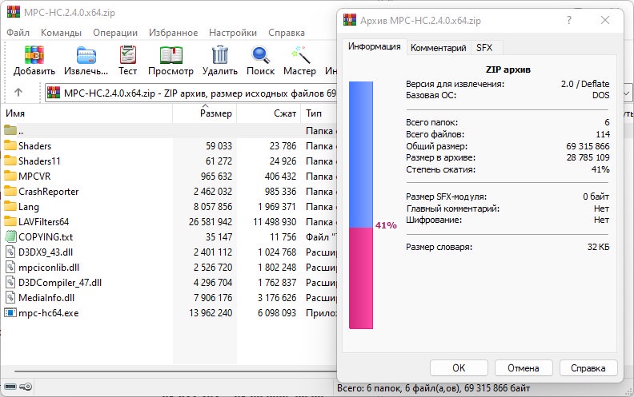Open the Просмотр toolbar icon
The height and width of the screenshot is (397, 634).
pyautogui.click(x=171, y=55)
